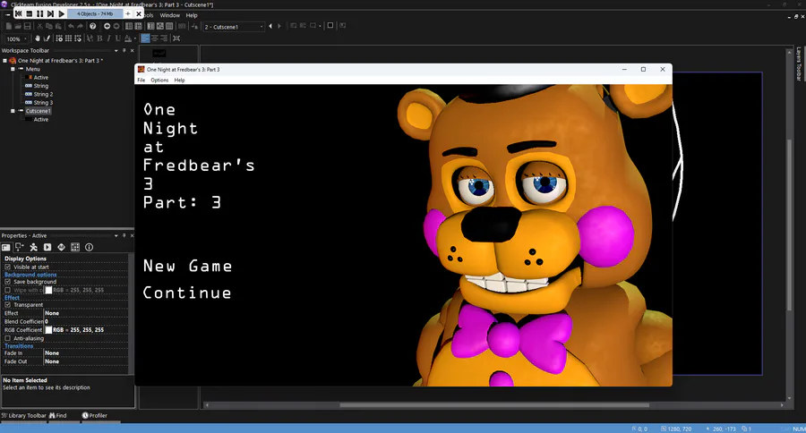Open the Window menu
Screen dimensions: 806x433
(169, 15)
